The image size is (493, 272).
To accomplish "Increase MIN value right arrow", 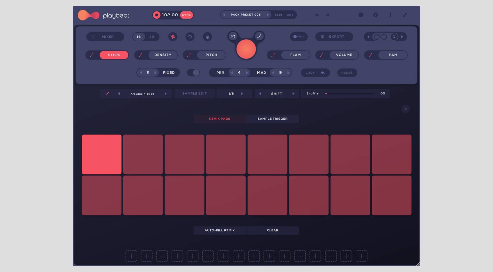I will 247,73.
